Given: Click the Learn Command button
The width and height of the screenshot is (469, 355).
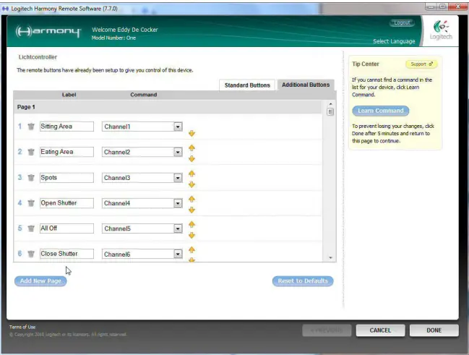Looking at the screenshot, I should pos(380,111).
